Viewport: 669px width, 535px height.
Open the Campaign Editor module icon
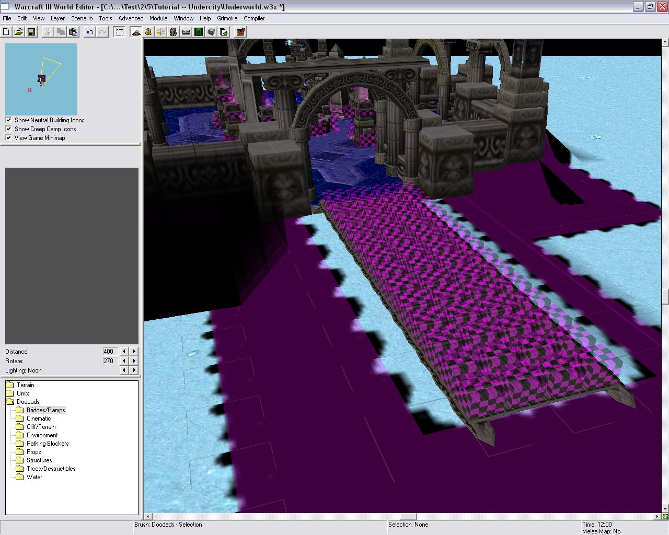coord(186,32)
